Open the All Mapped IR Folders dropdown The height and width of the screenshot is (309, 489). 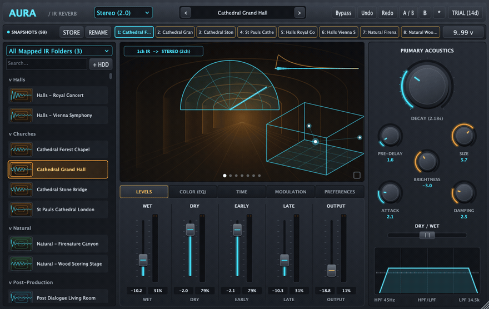[59, 51]
